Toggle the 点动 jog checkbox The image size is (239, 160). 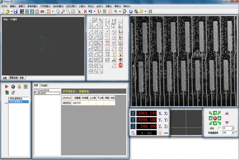(219, 128)
